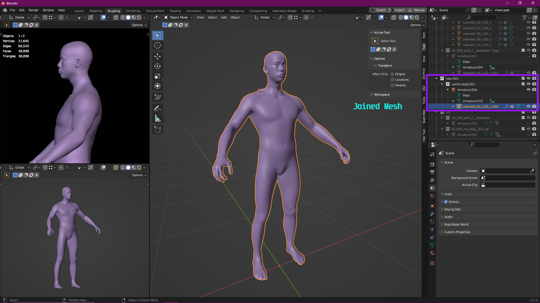The image size is (540, 303).
Task: Click the Export button
Action: pos(379,10)
